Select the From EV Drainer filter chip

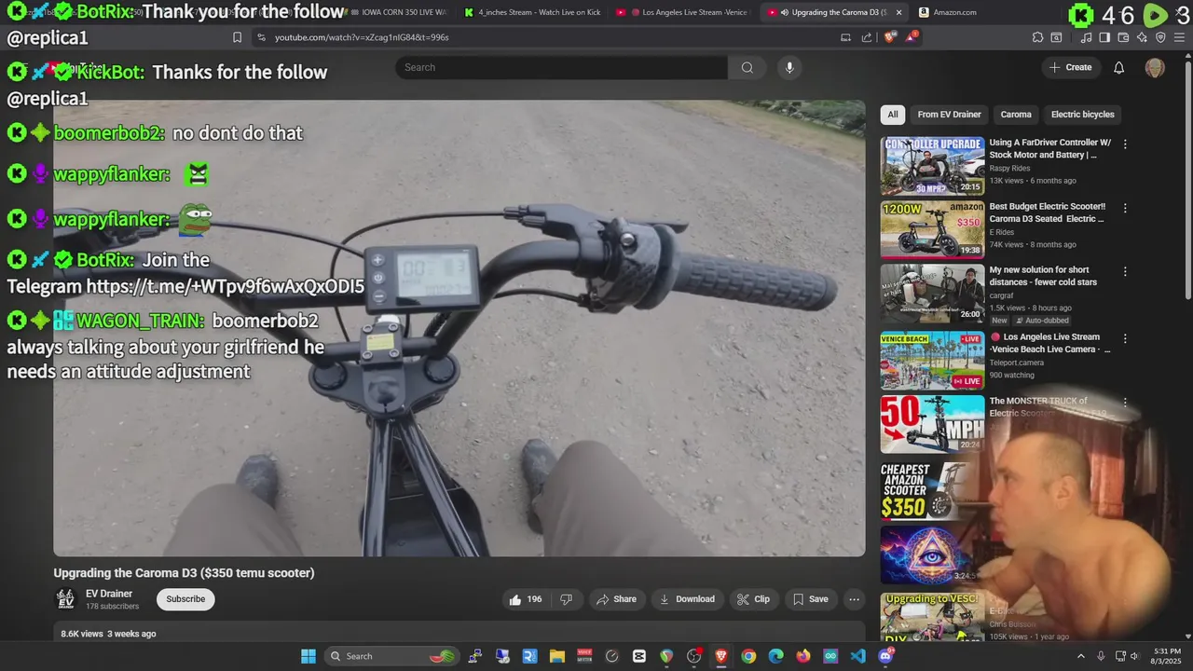(x=949, y=115)
